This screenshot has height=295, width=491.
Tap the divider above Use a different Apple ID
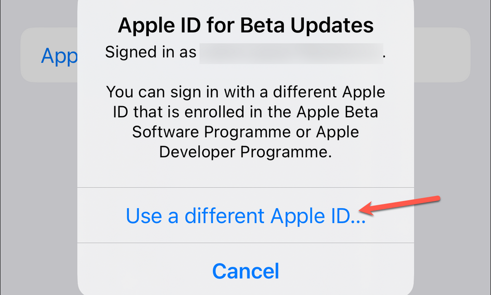tap(245, 188)
